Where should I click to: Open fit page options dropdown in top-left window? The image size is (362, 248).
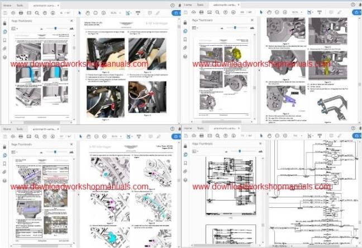(x=128, y=13)
